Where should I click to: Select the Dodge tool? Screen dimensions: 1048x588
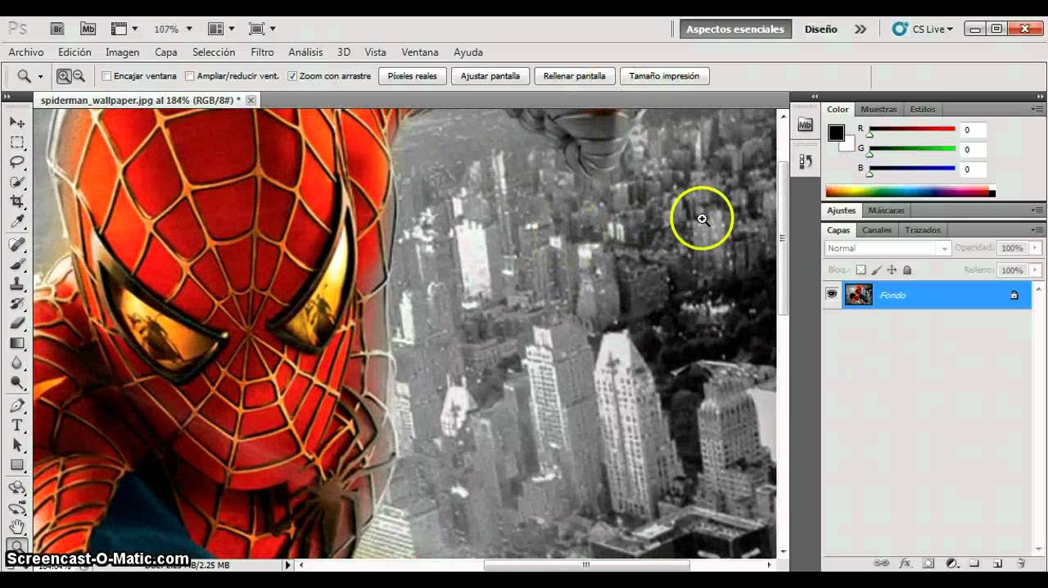click(17, 382)
